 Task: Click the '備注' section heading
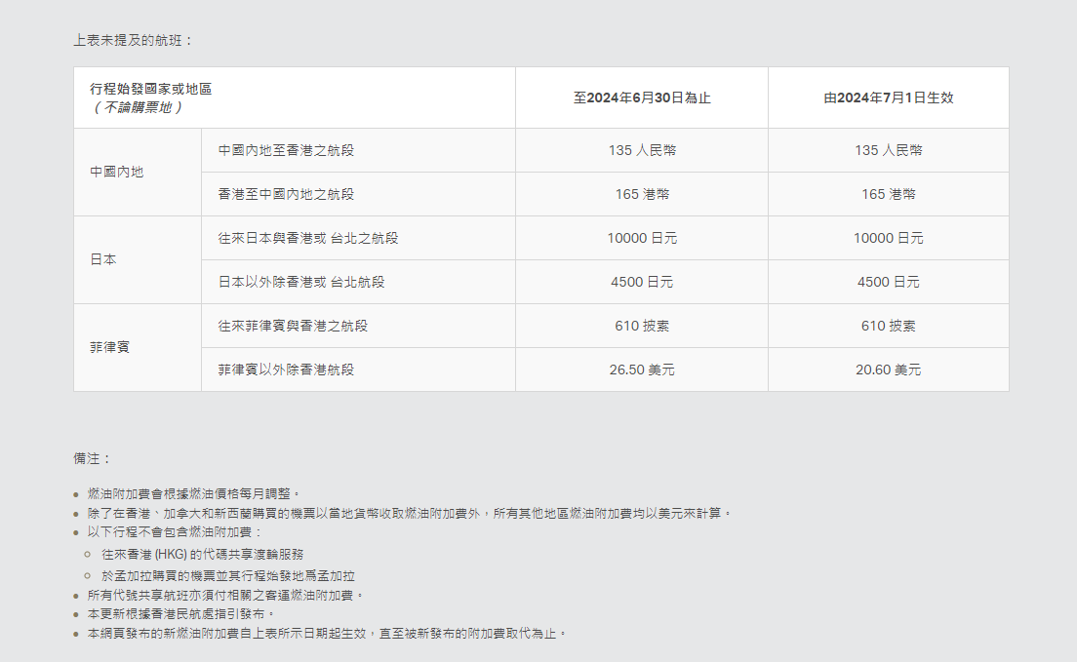(x=93, y=458)
